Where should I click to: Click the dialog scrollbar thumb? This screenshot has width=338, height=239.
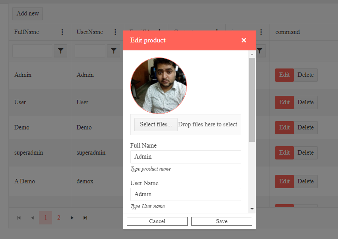(x=252, y=99)
